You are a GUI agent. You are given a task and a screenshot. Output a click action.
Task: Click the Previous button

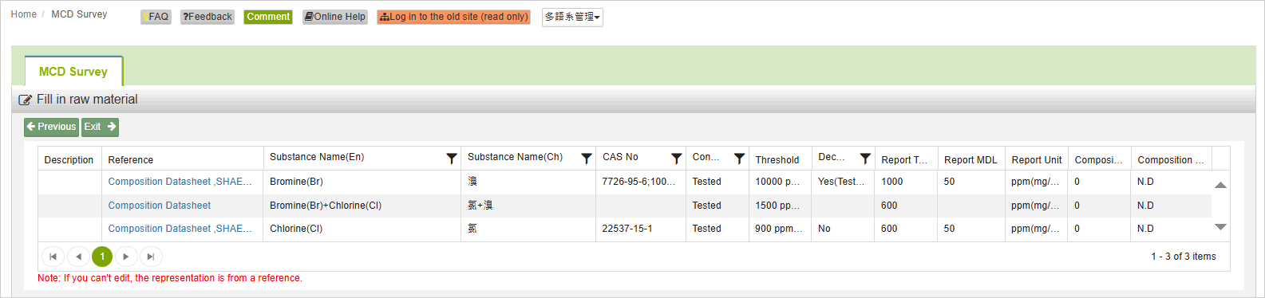tap(51, 127)
